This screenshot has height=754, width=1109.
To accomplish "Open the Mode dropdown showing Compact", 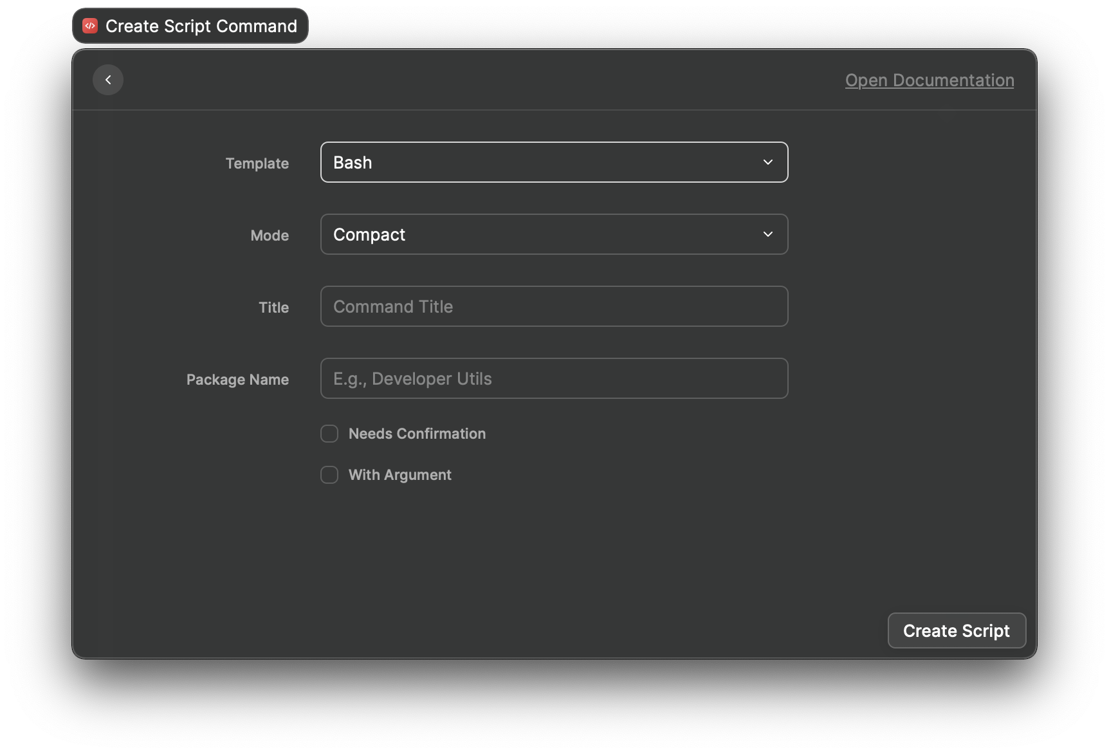I will (553, 234).
